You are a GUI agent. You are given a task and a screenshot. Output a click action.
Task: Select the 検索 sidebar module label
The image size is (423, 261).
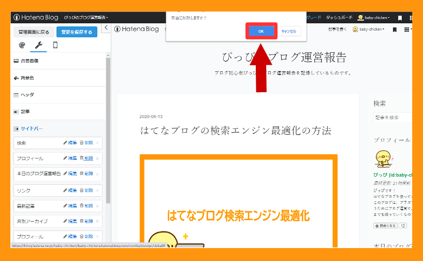(x=21, y=143)
